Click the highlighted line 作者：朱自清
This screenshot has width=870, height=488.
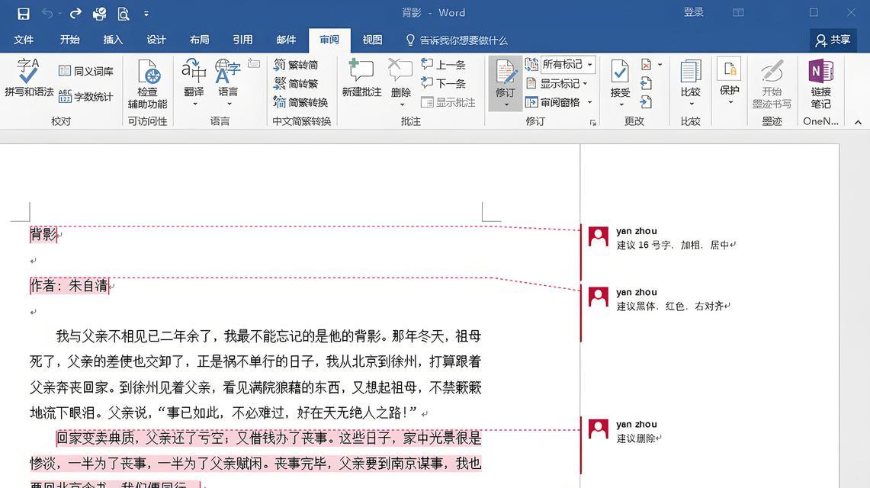[69, 286]
